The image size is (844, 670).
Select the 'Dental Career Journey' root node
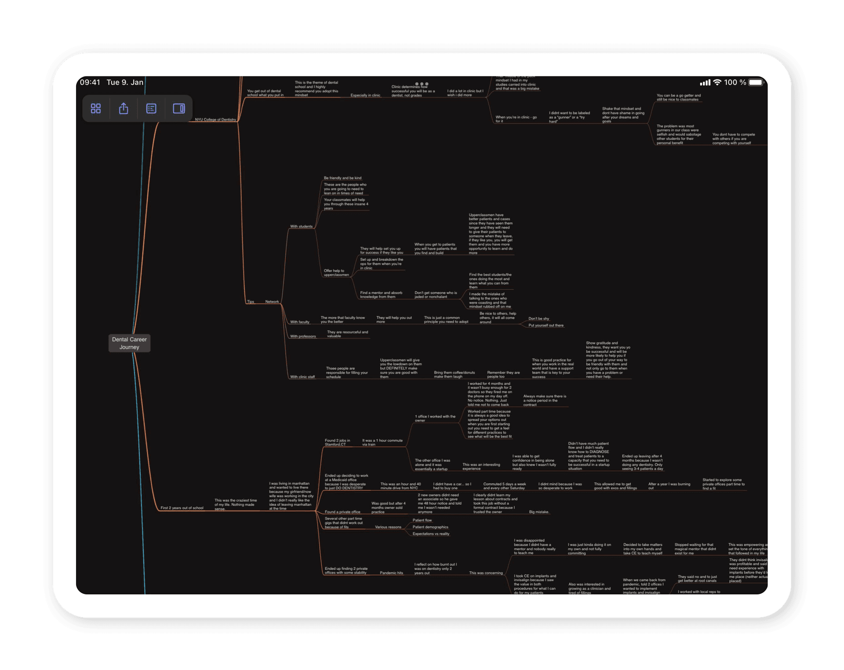click(x=129, y=343)
